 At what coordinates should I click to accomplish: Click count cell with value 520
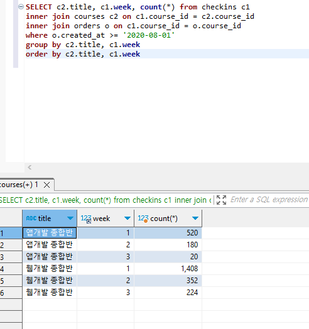(168, 233)
